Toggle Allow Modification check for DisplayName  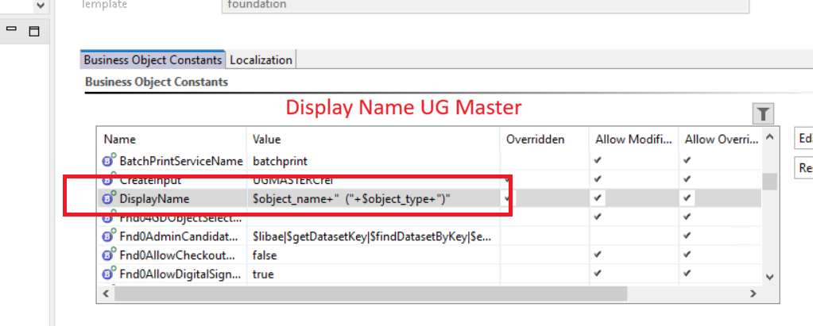(x=598, y=198)
